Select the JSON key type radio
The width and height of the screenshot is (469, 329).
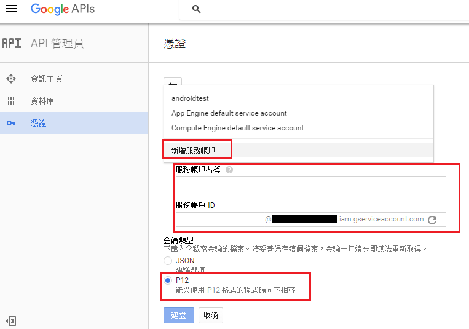point(168,261)
